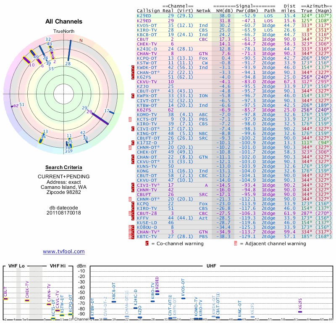
Task: Click the KVOS-DT marker in the UHF chart
Action: tap(183, 298)
